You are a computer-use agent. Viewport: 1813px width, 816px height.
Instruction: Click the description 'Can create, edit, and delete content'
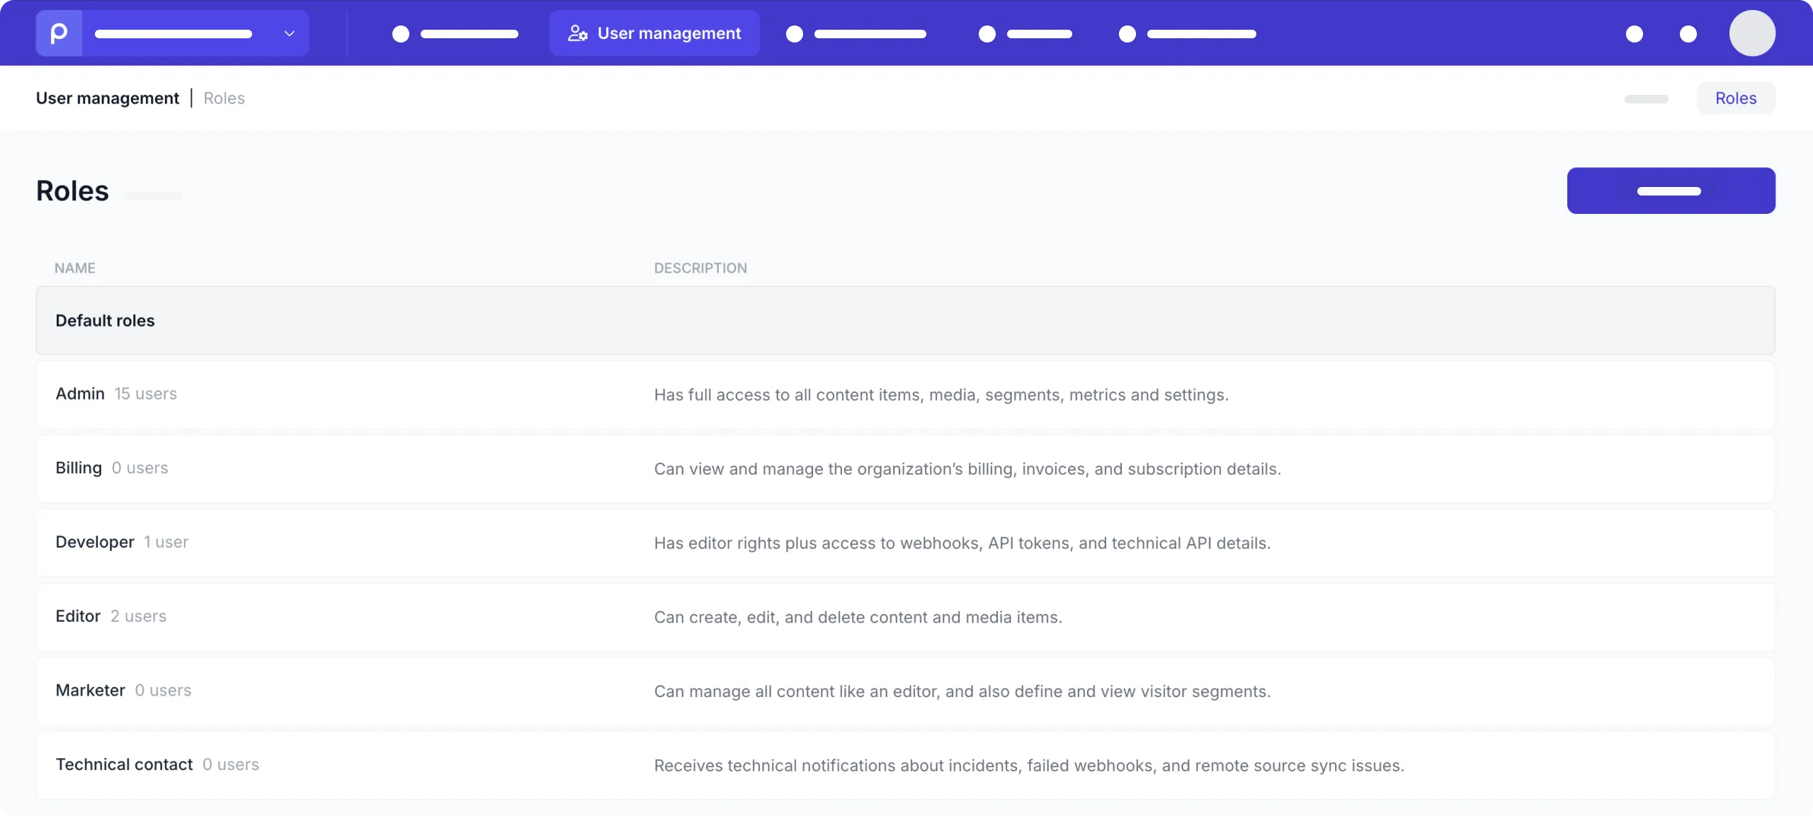pyautogui.click(x=858, y=618)
